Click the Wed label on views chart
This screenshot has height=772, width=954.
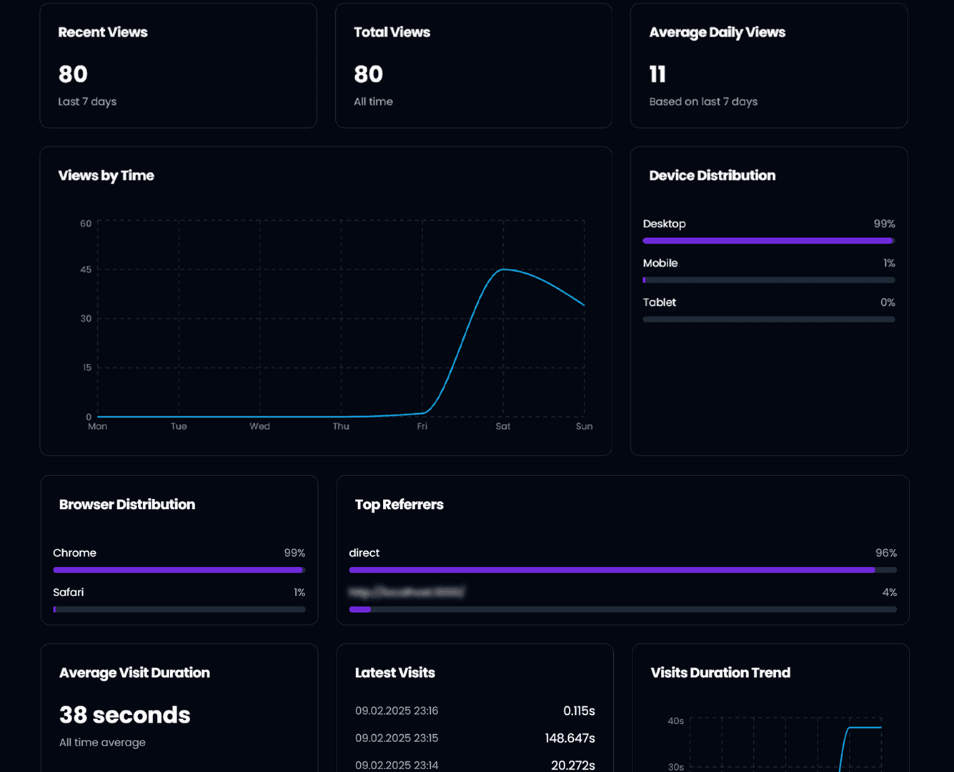click(260, 426)
